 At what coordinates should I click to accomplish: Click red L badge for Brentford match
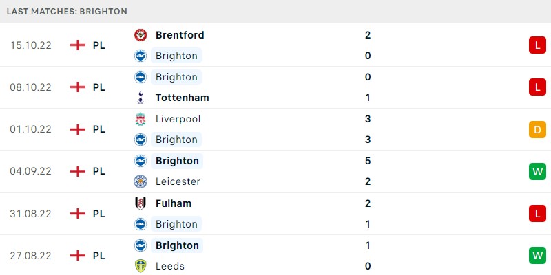(x=537, y=45)
